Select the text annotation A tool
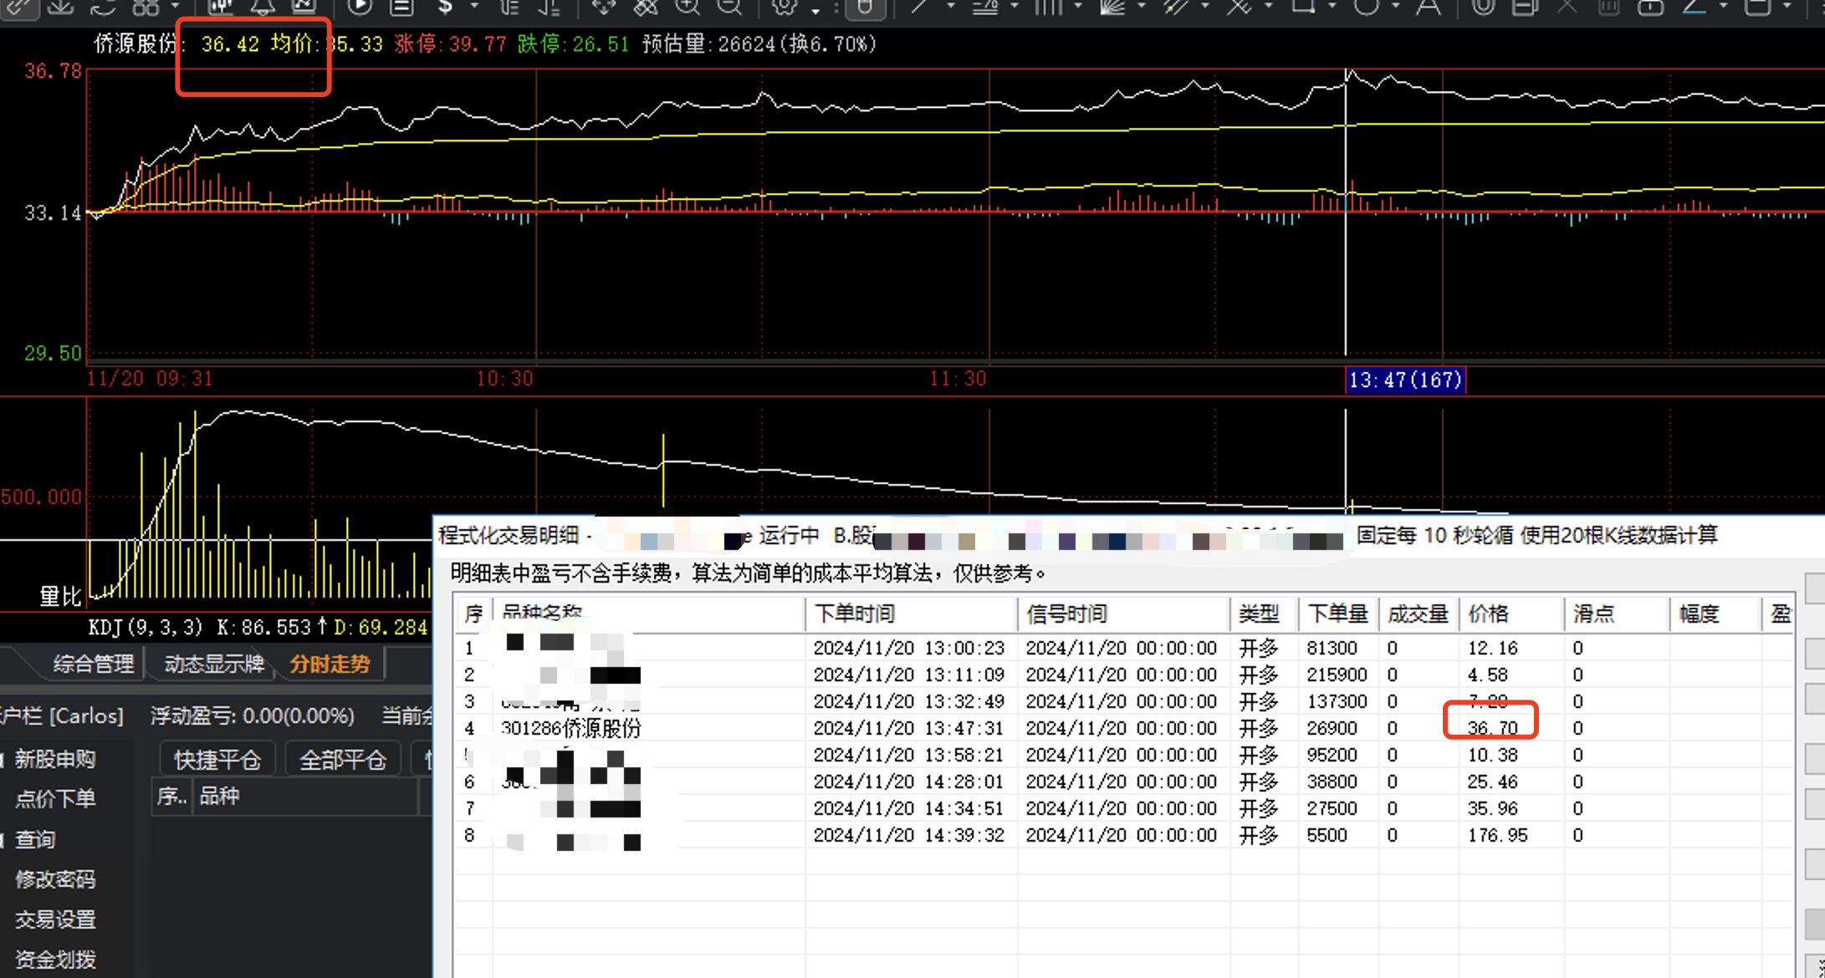Screen dimensions: 1825x978 [1428, 7]
